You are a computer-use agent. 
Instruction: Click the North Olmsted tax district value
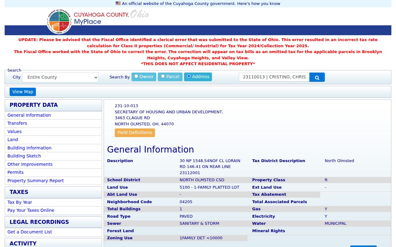(339, 161)
